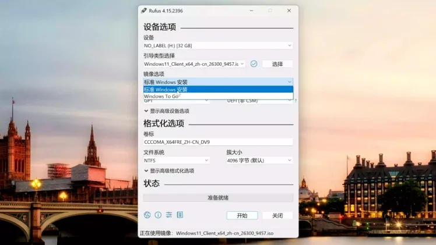Open the cluster size 4096 dropdown
The image size is (436, 245).
pos(259,161)
